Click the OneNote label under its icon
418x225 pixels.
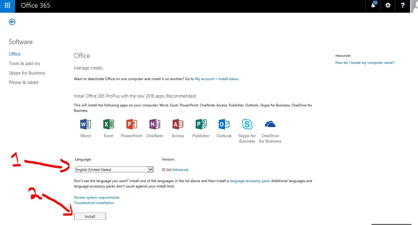[155, 136]
